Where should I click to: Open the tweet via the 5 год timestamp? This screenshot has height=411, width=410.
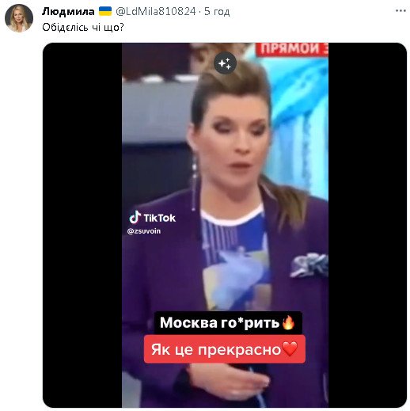pyautogui.click(x=217, y=11)
